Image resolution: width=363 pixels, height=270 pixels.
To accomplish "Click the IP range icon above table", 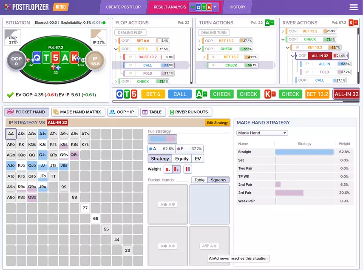I will click(99, 37).
